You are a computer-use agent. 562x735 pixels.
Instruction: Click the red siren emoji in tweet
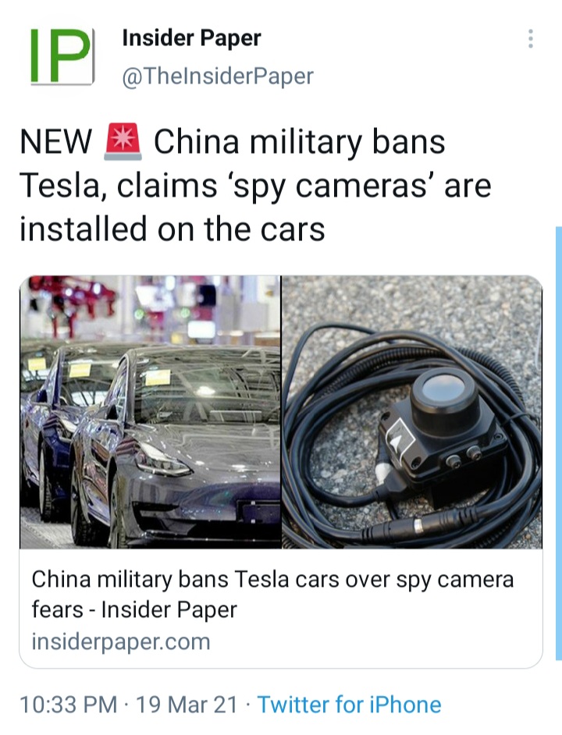(123, 141)
